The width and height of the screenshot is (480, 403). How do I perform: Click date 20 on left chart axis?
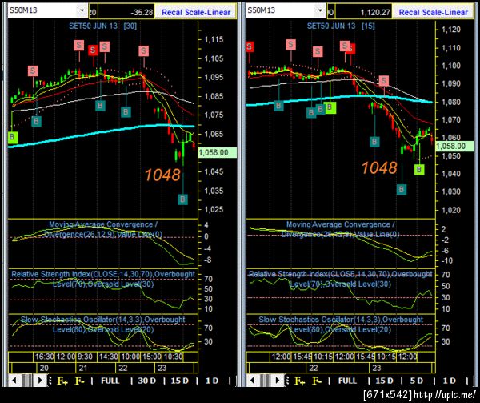(x=44, y=368)
